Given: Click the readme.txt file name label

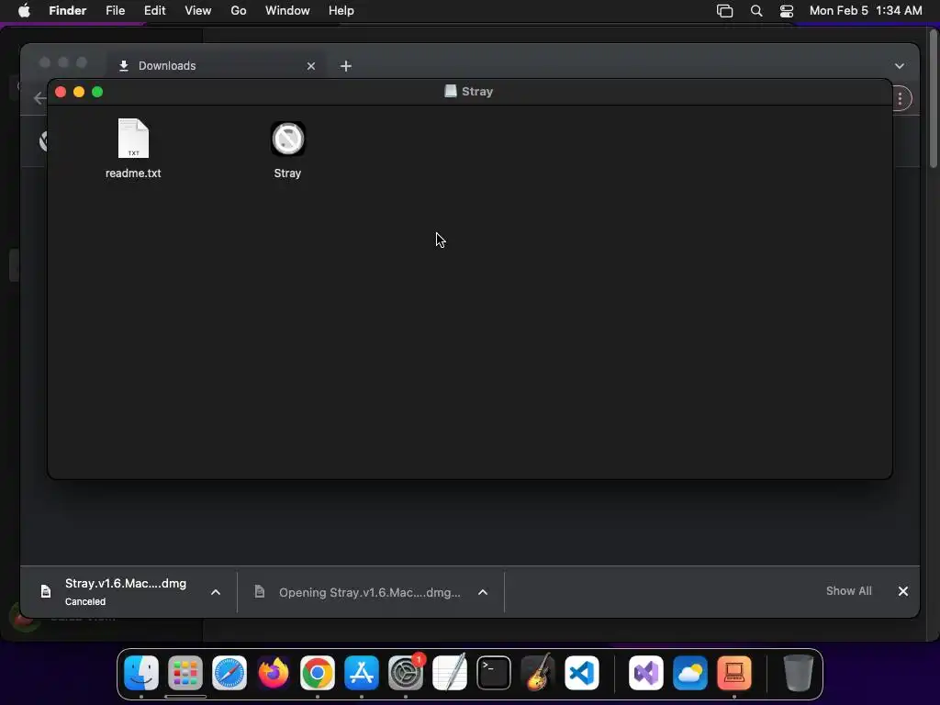Looking at the screenshot, I should 133,173.
